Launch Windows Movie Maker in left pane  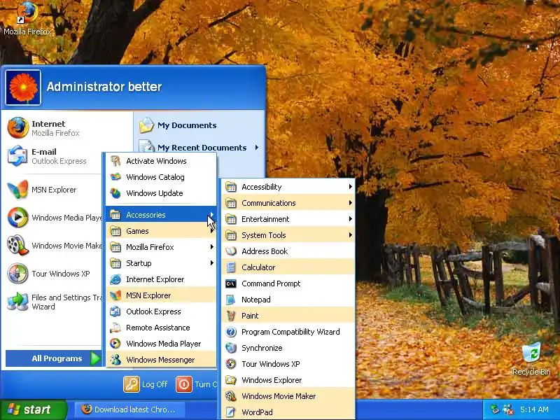coord(54,246)
